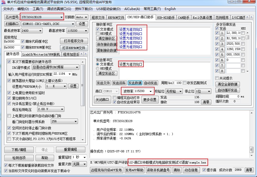The width and height of the screenshot is (257, 177).
Task: Toggle receive buffer 文本模式 checkbox
Action: coord(98,29)
